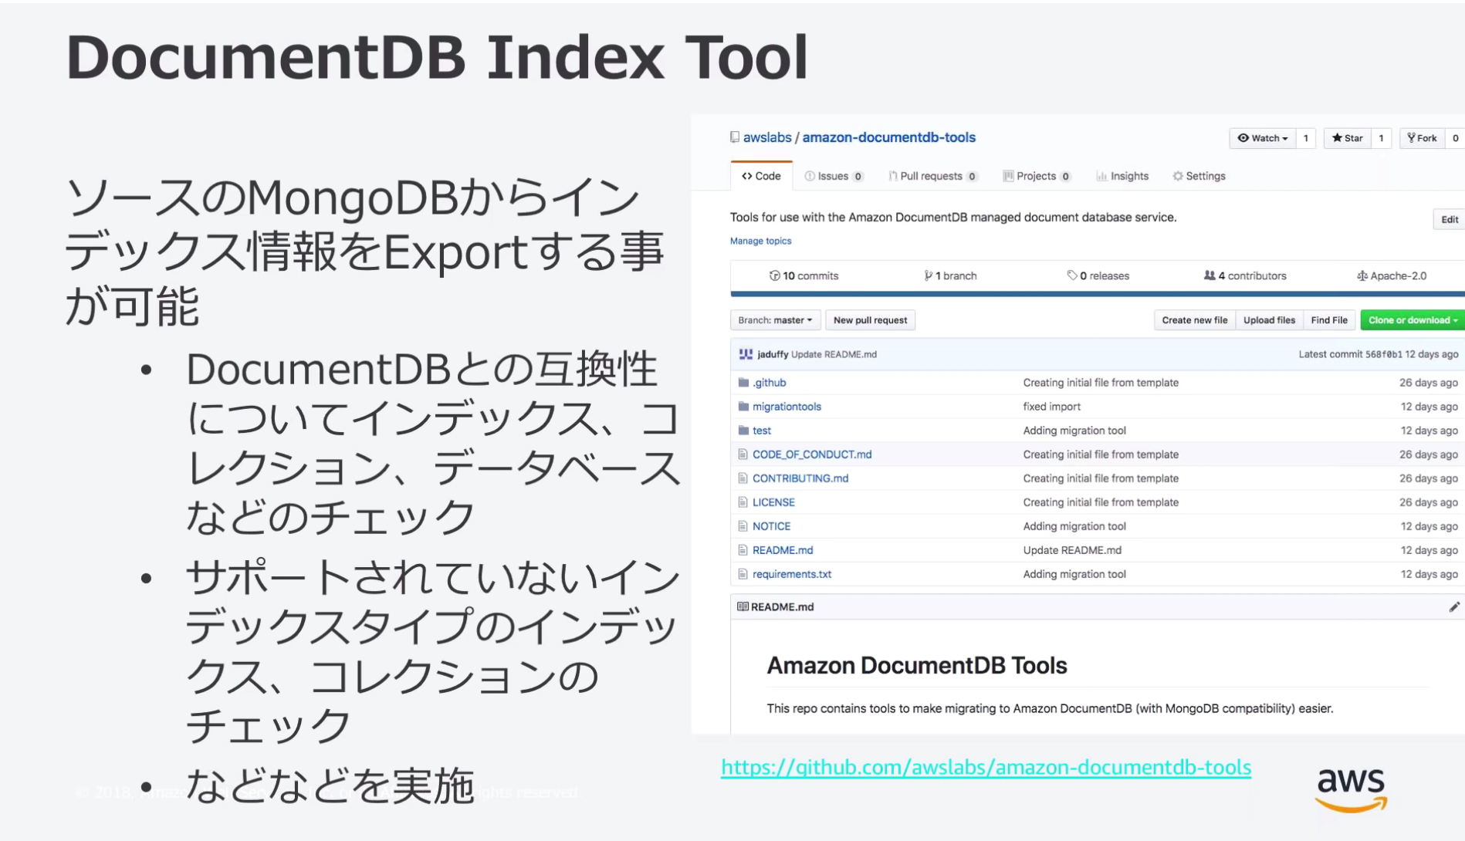Click the Manage topics link
The height and width of the screenshot is (841, 1465).
[760, 241]
